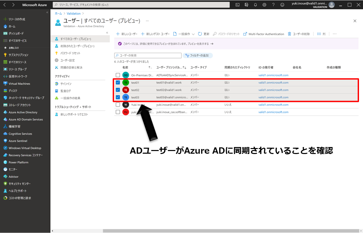Open the help question mark
The height and width of the screenshot is (233, 363).
pos(273,5)
